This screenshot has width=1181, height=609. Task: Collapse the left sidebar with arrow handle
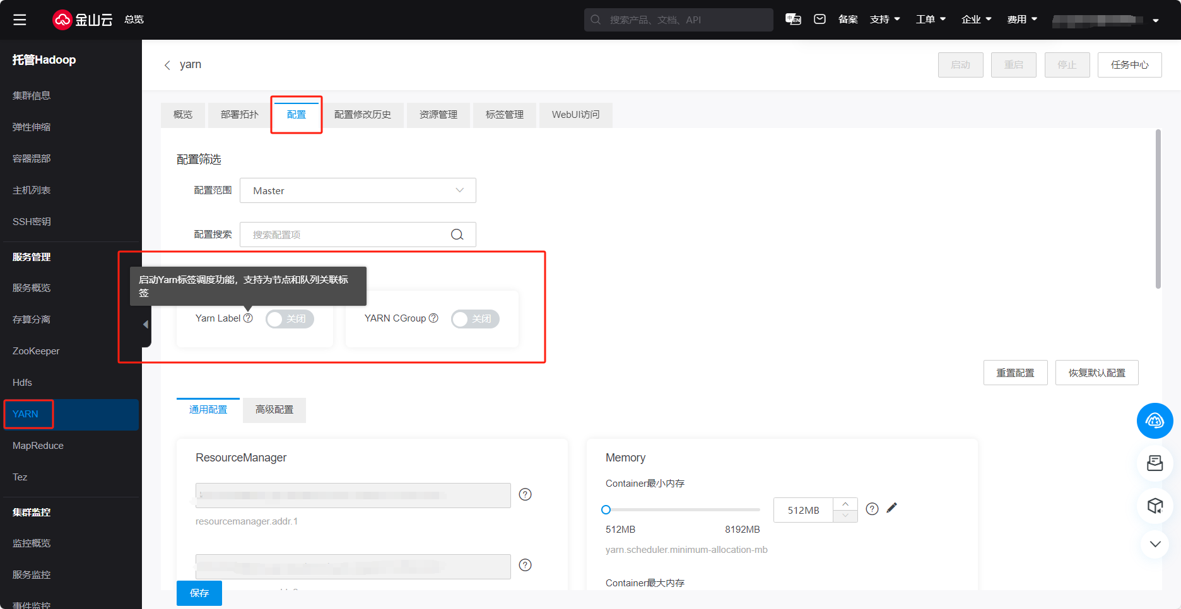click(146, 324)
